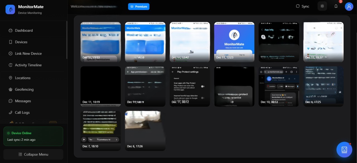Open the notifications bell
Image resolution: width=357 pixels, height=163 pixels.
336,6
